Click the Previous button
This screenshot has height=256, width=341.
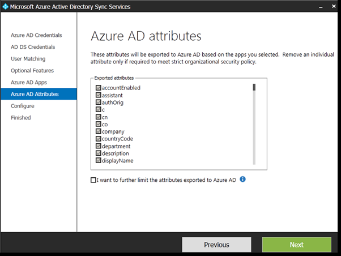click(x=216, y=245)
